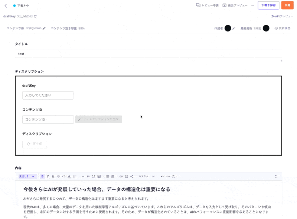Go back using the top-left arrow
The image size is (297, 219).
pos(6,6)
